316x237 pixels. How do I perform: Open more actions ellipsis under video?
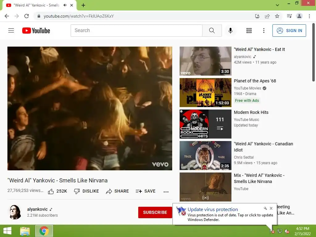coord(166,192)
